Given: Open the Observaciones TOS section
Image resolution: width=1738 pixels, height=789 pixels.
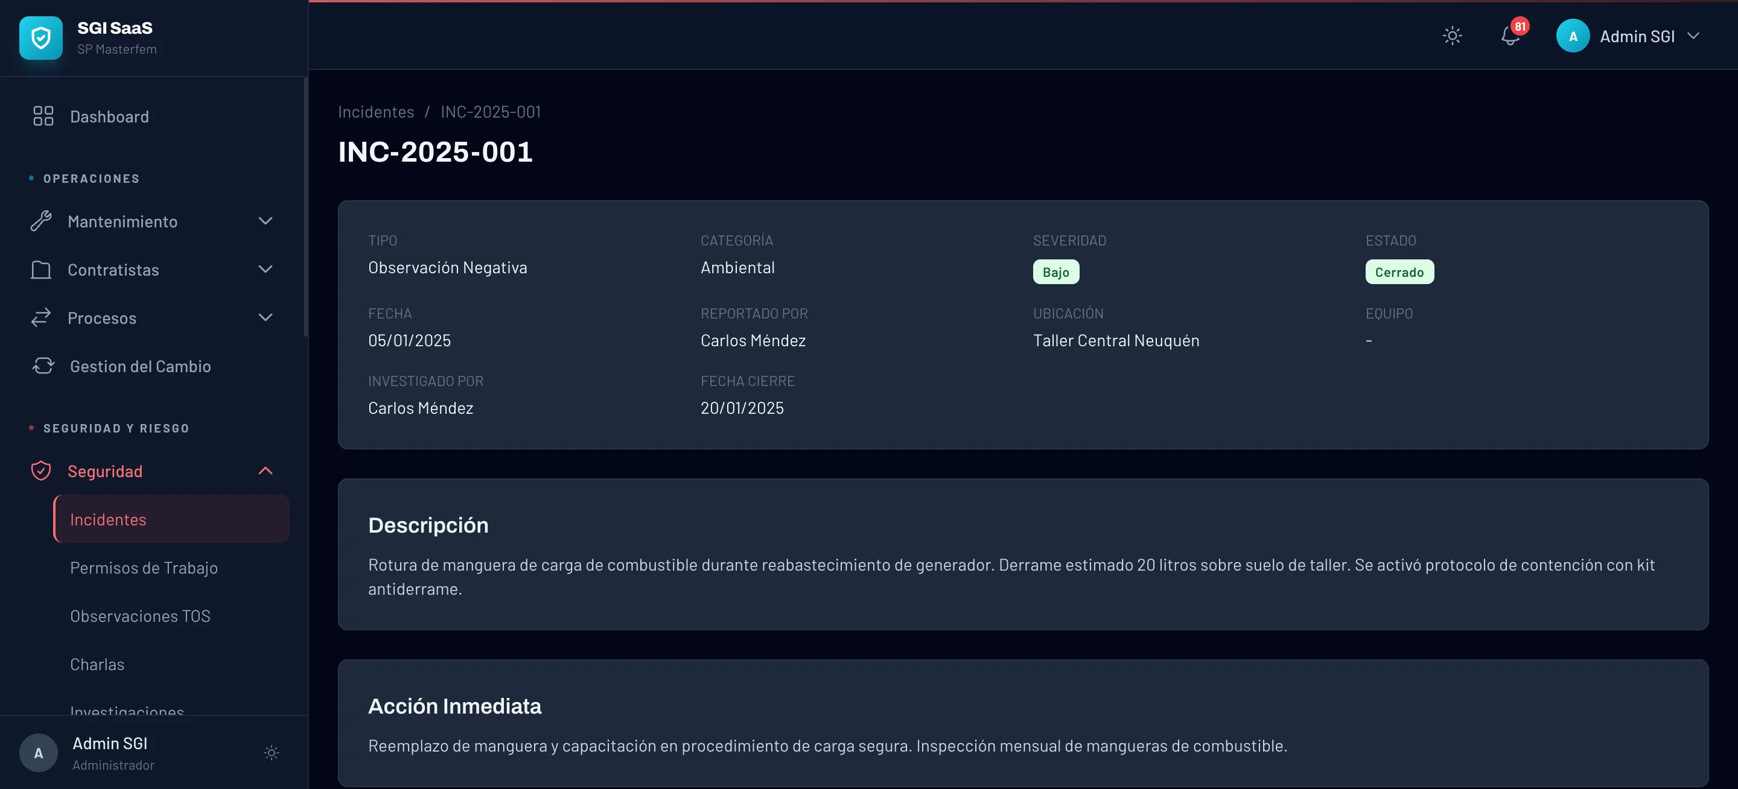Looking at the screenshot, I should [x=139, y=616].
